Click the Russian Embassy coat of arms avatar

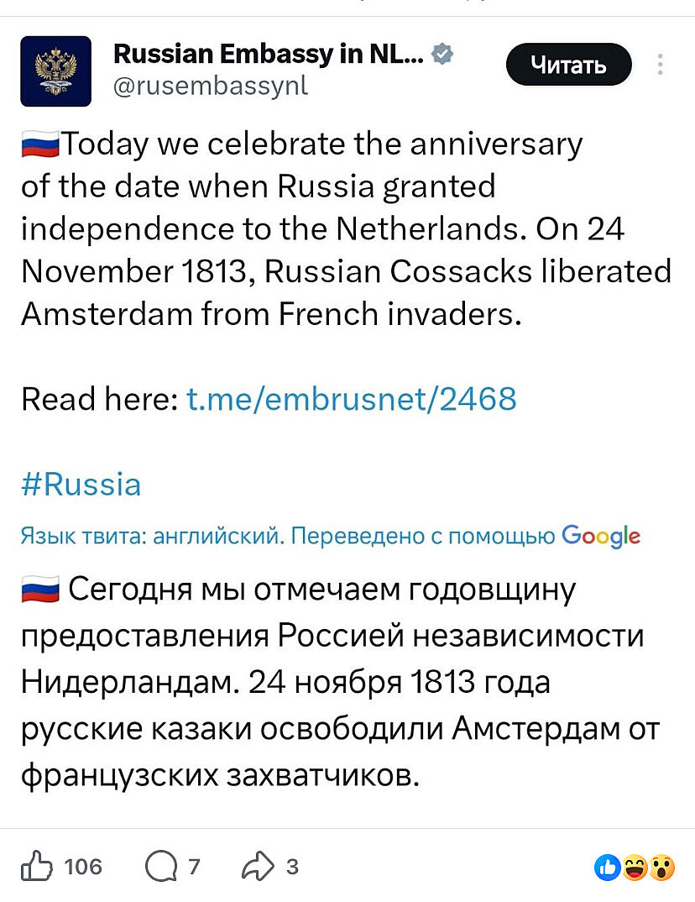[x=55, y=71]
